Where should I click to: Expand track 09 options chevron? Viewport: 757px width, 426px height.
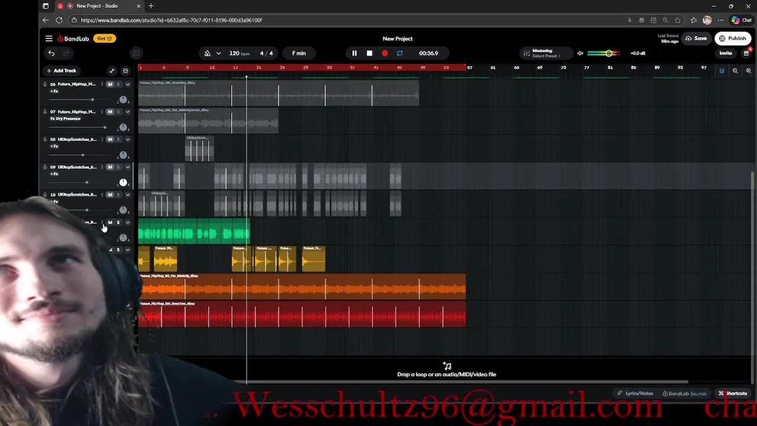coord(127,167)
